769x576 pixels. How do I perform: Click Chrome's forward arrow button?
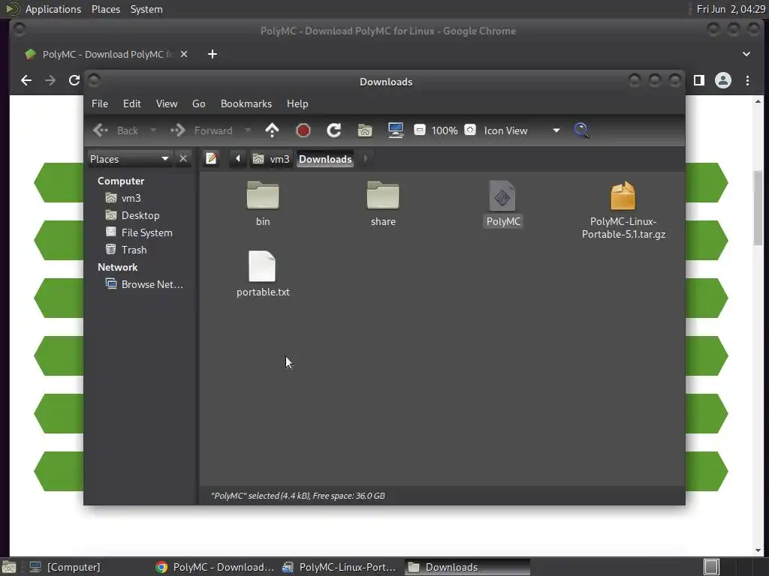coord(50,80)
